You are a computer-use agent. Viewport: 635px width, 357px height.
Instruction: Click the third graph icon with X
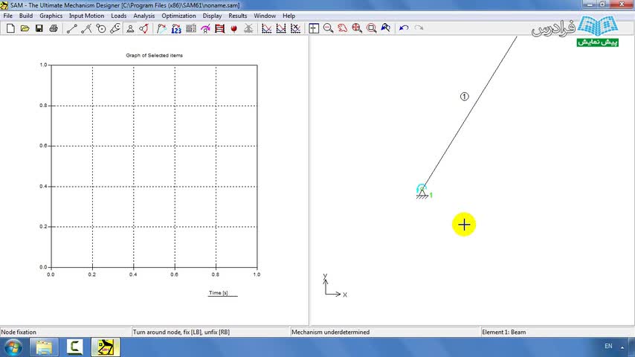tap(296, 28)
